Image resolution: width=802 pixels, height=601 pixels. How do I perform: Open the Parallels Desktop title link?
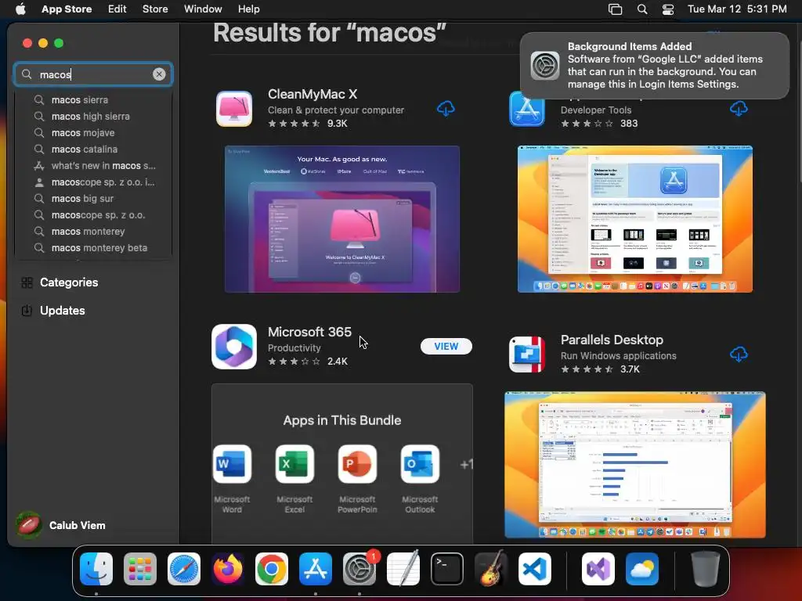pos(612,340)
